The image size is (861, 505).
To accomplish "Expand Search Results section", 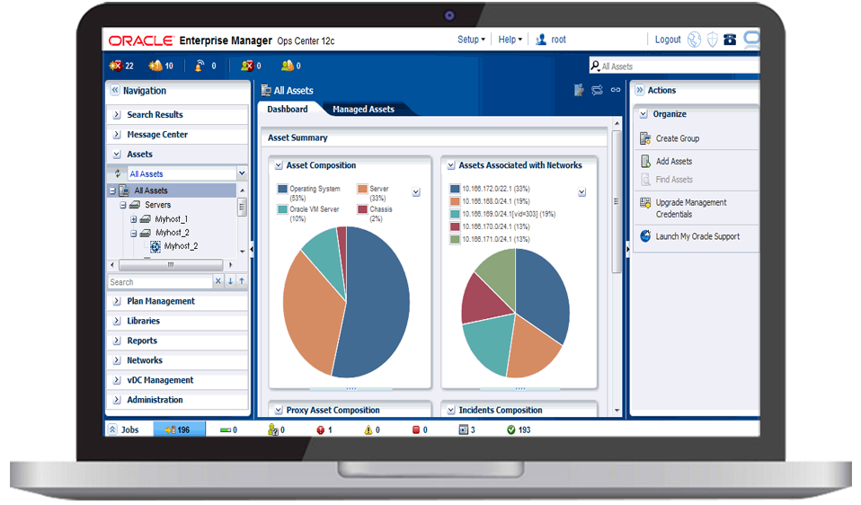I will tap(117, 115).
